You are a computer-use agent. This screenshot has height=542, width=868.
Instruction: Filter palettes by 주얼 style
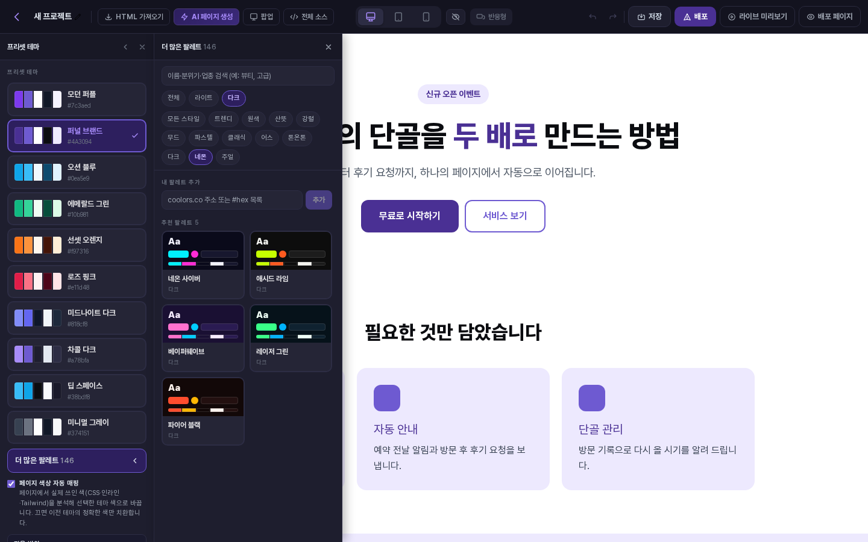[228, 157]
